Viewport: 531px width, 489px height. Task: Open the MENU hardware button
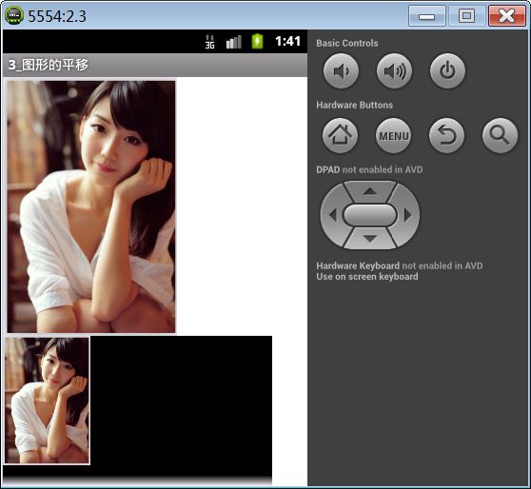point(394,135)
